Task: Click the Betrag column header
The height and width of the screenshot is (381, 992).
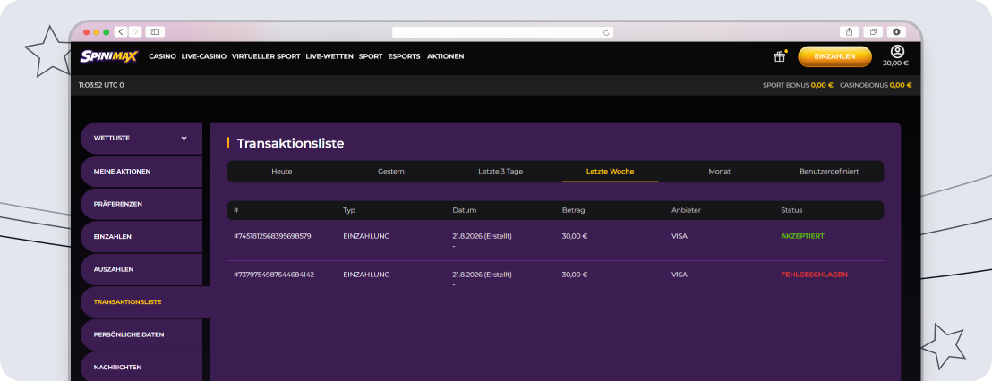Action: (x=573, y=210)
